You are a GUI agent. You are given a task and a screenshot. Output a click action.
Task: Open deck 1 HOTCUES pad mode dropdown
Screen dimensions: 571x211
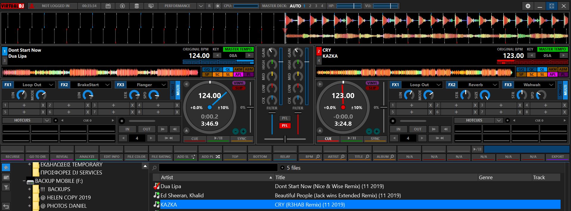47,120
